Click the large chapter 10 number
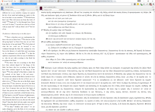The width and height of the screenshot is (155, 112). point(42,68)
